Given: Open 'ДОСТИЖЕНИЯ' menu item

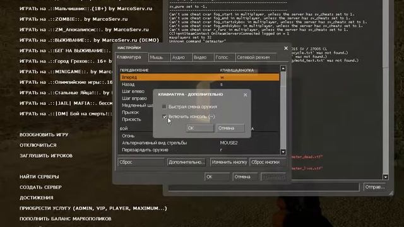Looking at the screenshot, I should click(x=37, y=198).
